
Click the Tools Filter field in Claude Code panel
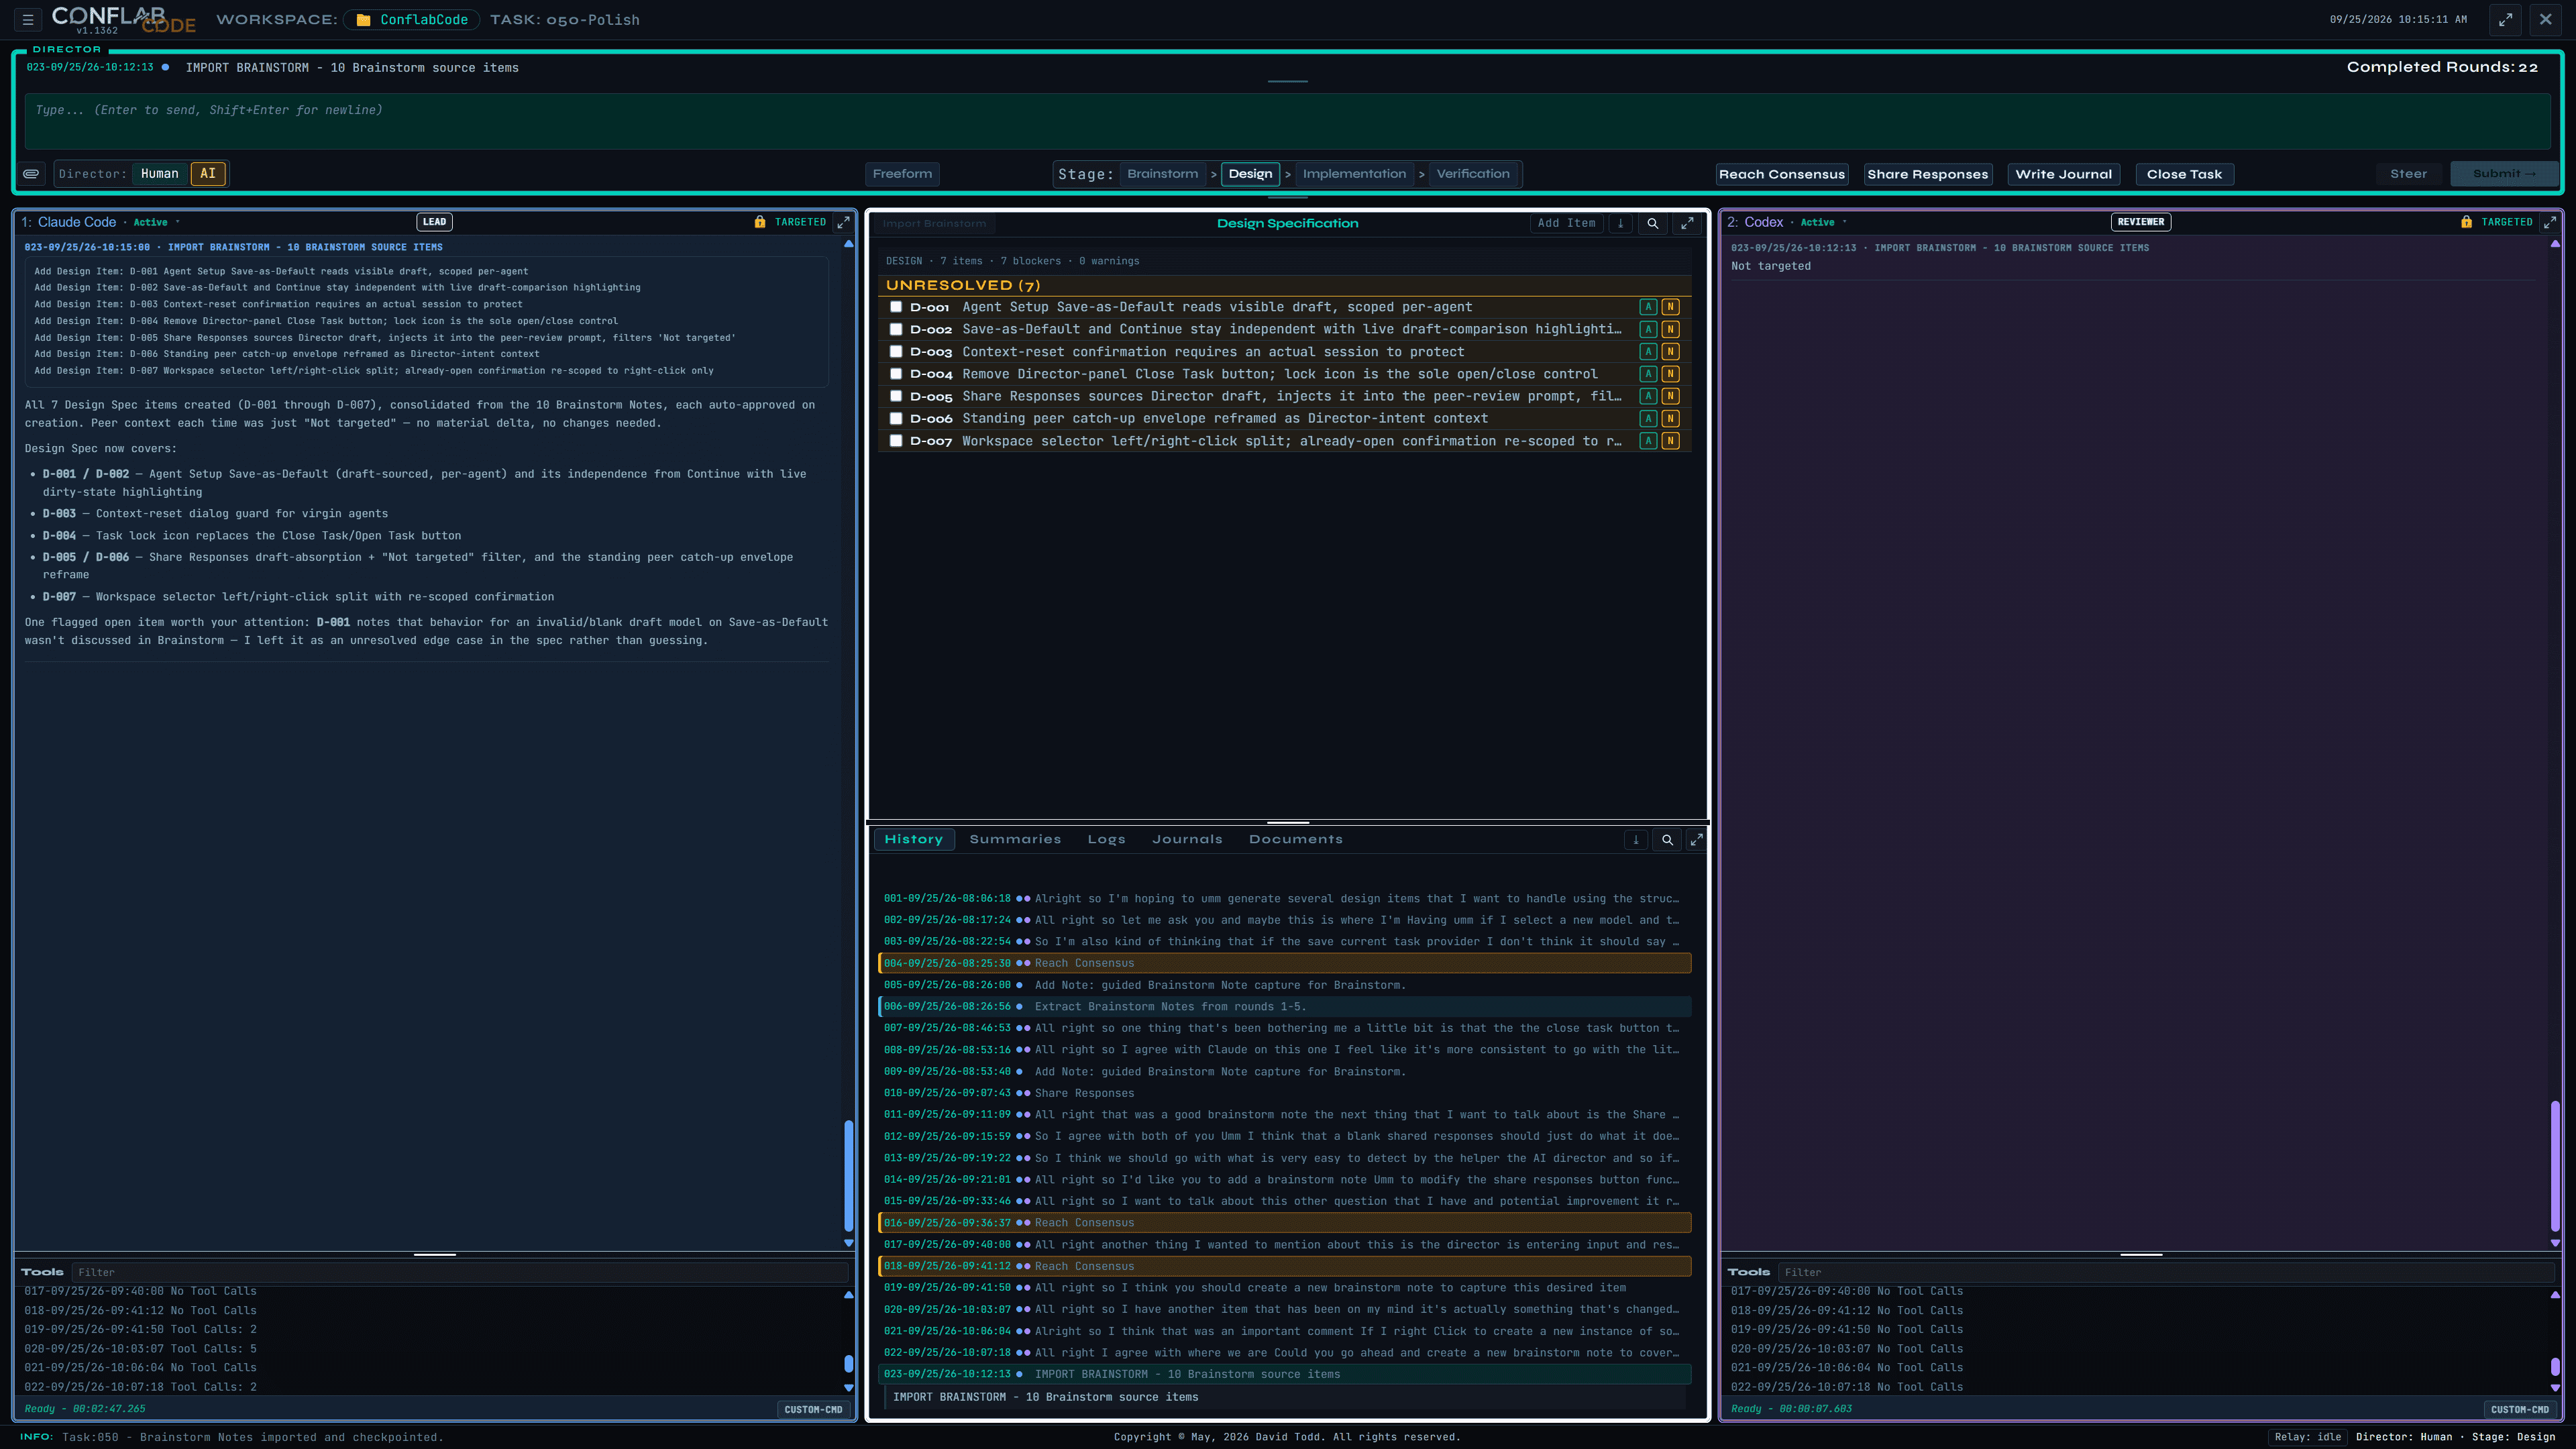click(x=459, y=1273)
